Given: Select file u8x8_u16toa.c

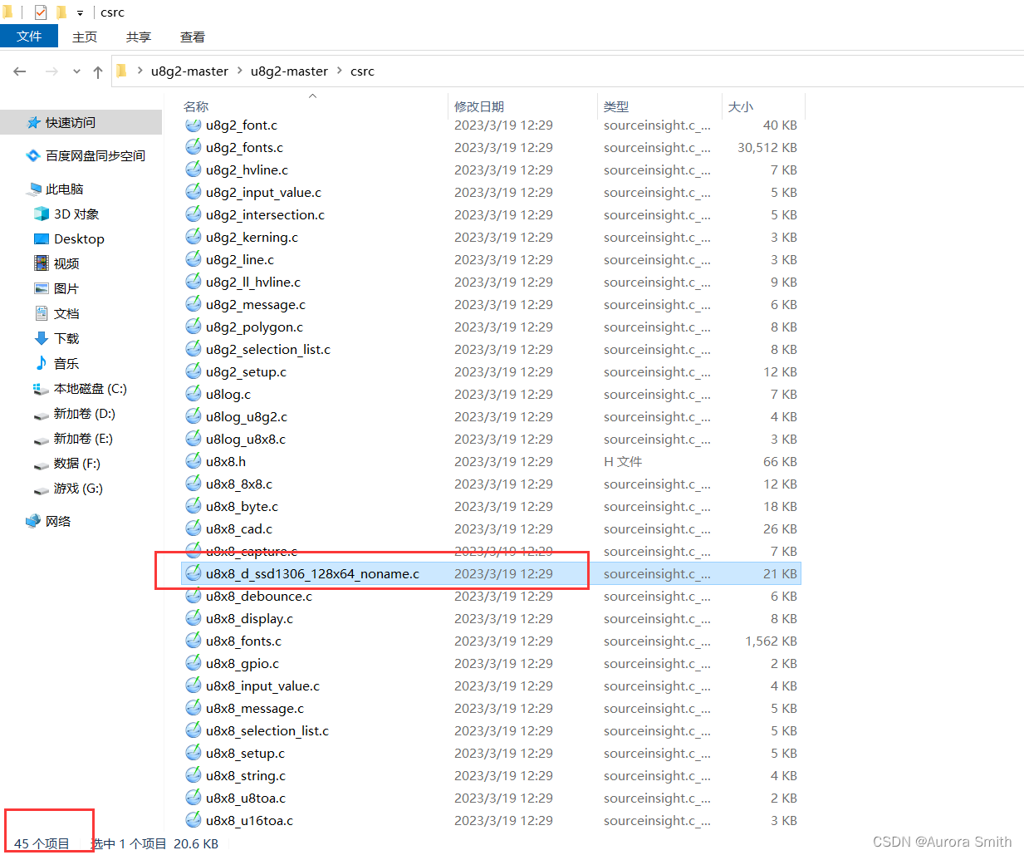Looking at the screenshot, I should click(491, 820).
